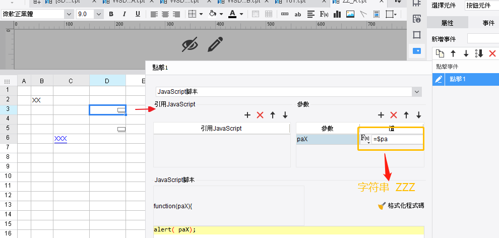Add a new 參數 row with plus
This screenshot has width=499, height=238.
(x=381, y=115)
